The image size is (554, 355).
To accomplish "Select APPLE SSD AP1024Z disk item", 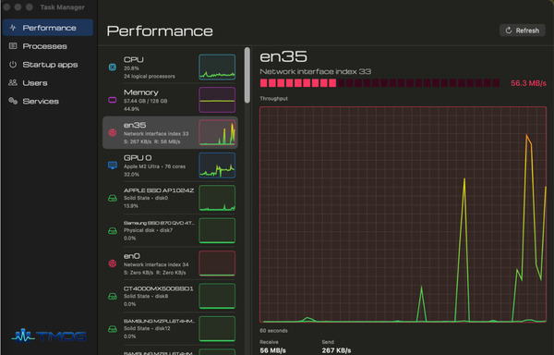I will click(170, 198).
